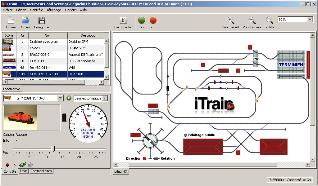Viewport: 318px width, 186px height.
Task: Select the Re 482-011-4 locomotive row
Action: pos(53,67)
